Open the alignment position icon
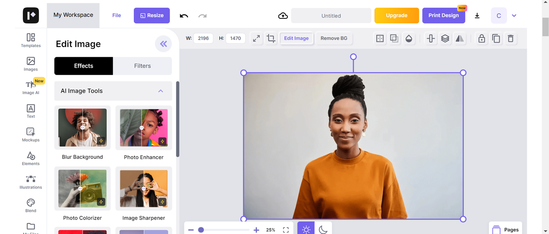549x234 pixels. click(x=431, y=38)
